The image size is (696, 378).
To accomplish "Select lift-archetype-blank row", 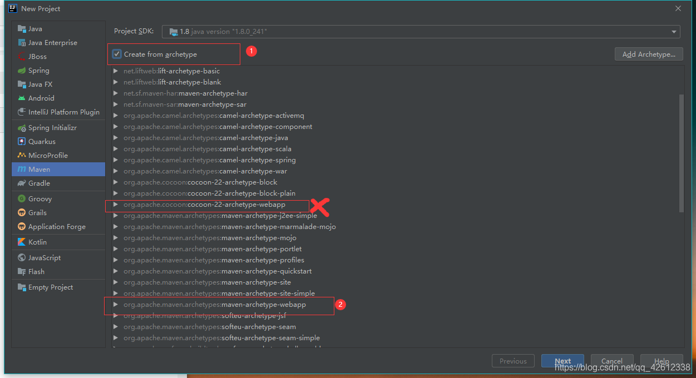I will pos(394,82).
